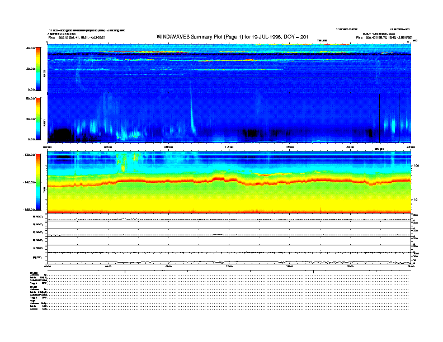
Task: Click the red plasma line in TNR spectrogram
Action: tap(229, 181)
